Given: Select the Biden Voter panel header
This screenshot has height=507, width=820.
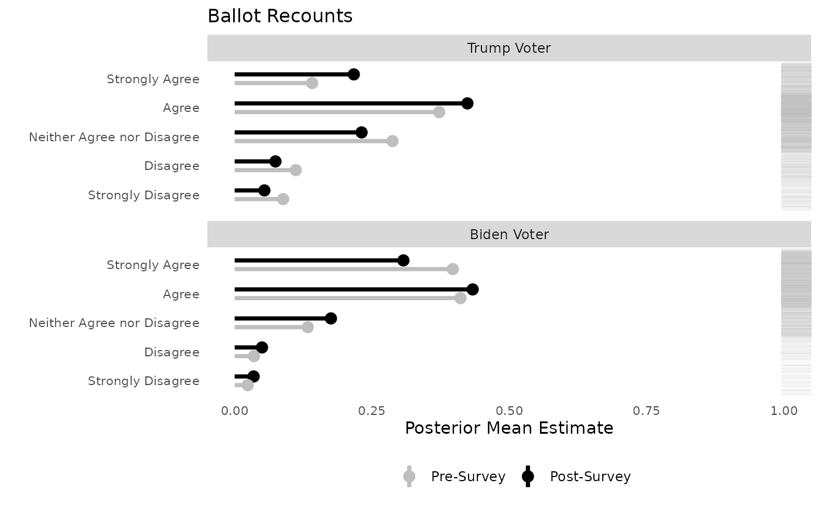Looking at the screenshot, I should click(x=509, y=234).
